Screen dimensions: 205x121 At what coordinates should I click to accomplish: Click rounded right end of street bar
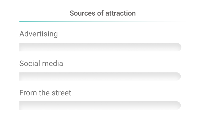pos(178,105)
